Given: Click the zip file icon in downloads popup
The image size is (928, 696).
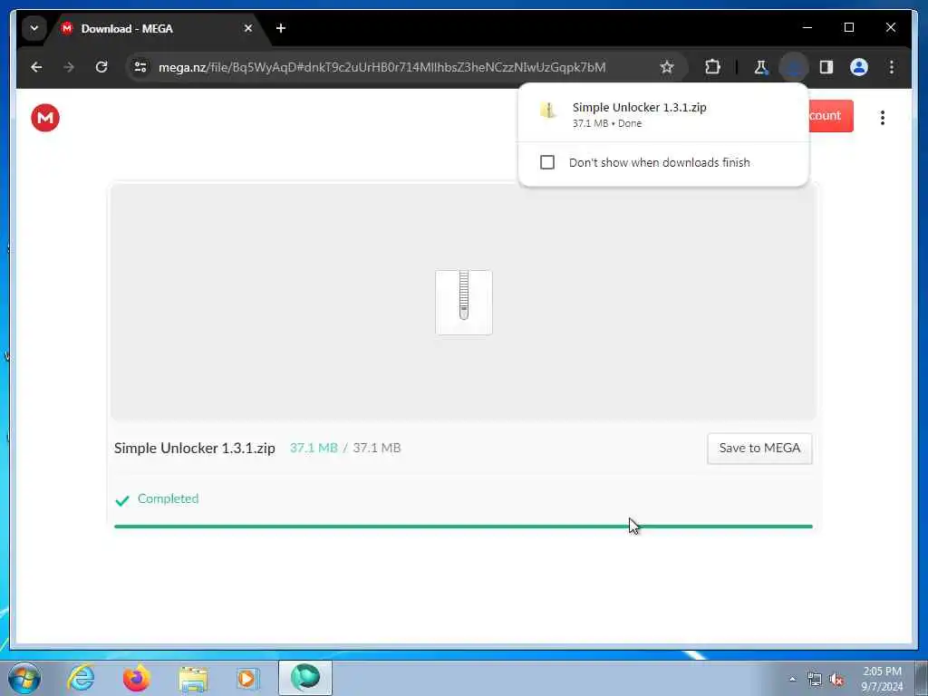Looking at the screenshot, I should pos(548,111).
